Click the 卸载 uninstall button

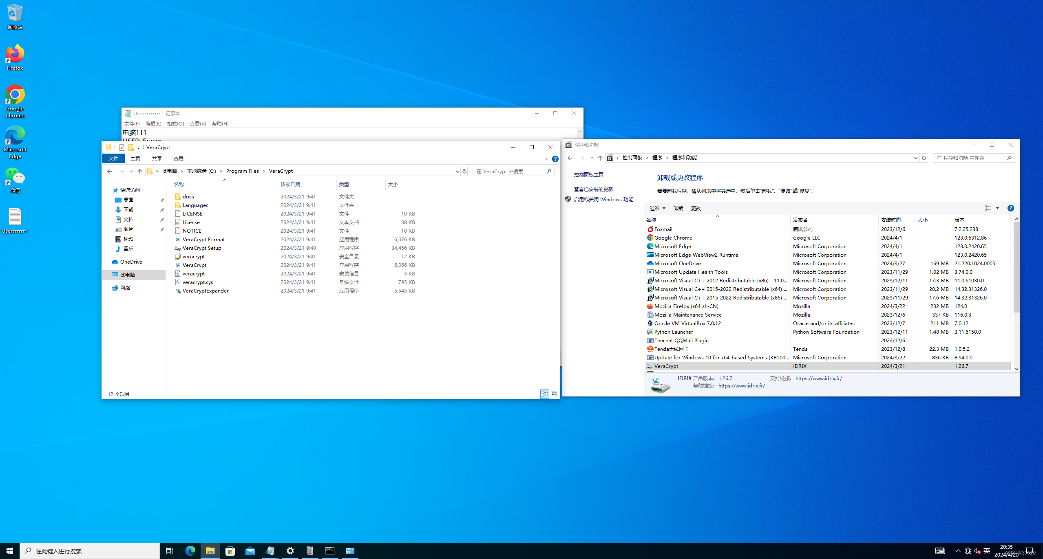pyautogui.click(x=678, y=208)
